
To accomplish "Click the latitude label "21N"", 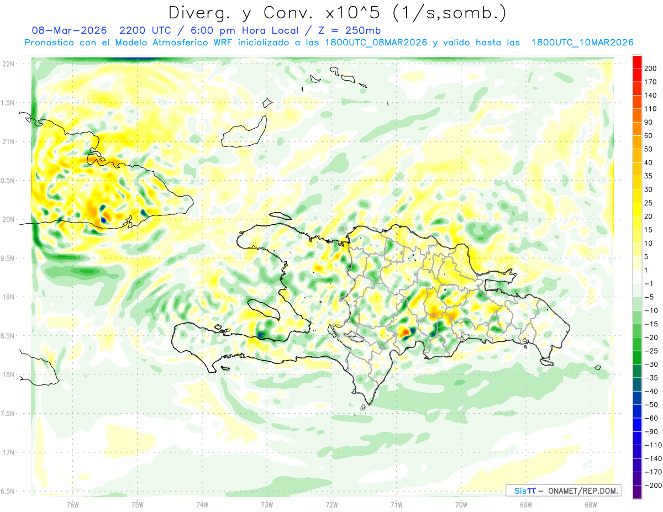I will click(x=8, y=141).
